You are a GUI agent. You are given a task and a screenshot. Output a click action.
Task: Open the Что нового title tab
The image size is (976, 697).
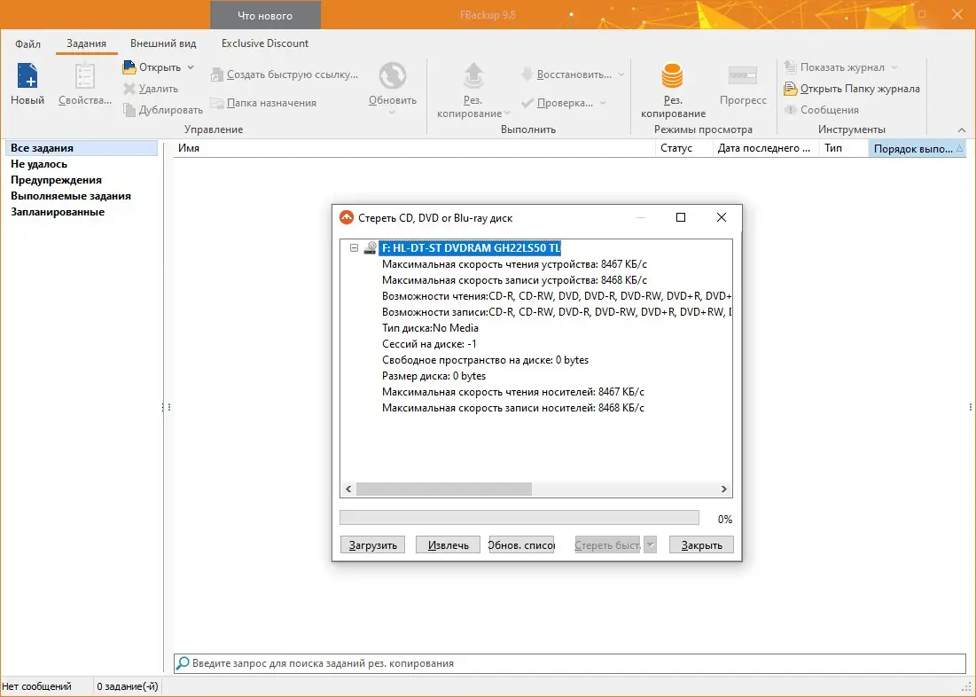pyautogui.click(x=265, y=16)
